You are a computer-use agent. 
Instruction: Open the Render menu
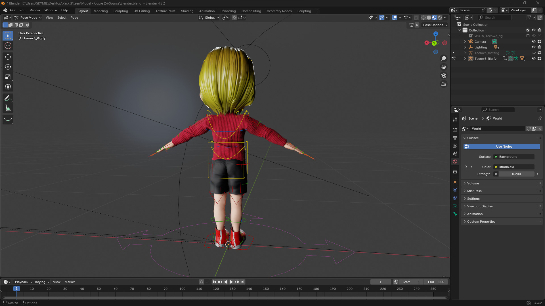[x=35, y=10]
